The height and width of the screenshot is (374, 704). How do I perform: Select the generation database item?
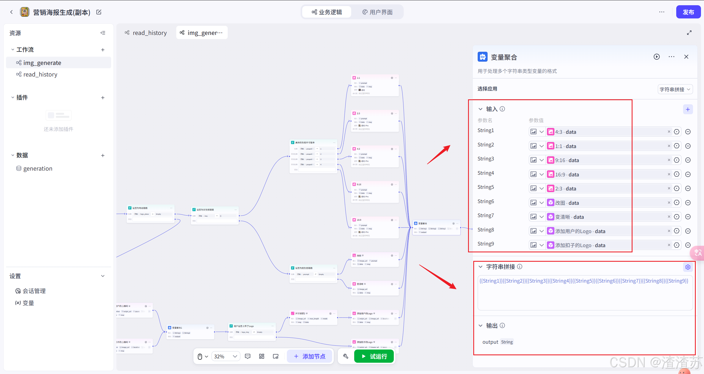pos(38,168)
